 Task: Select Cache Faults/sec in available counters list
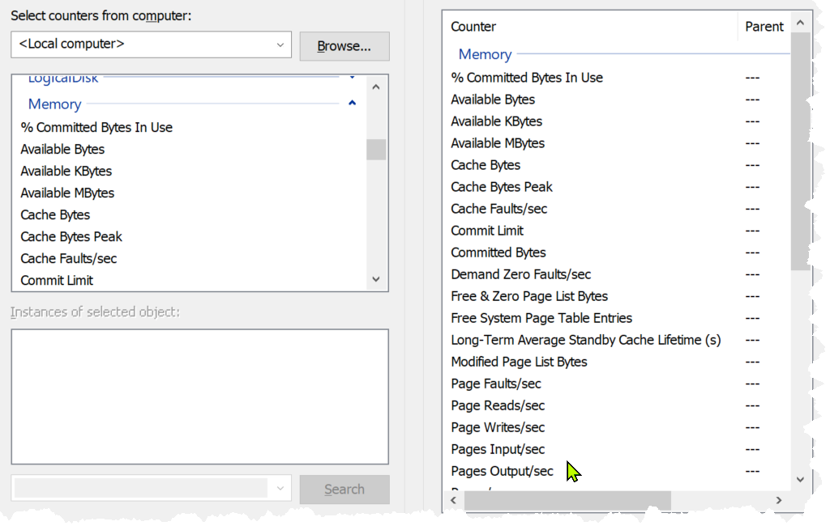tap(68, 258)
